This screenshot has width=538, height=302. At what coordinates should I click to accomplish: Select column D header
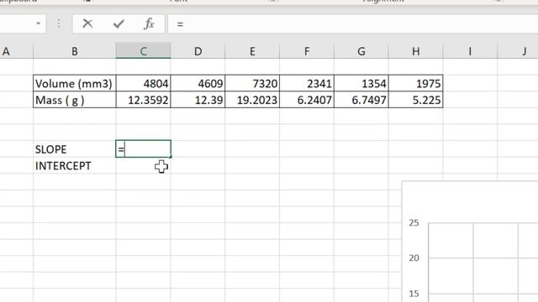pos(198,51)
